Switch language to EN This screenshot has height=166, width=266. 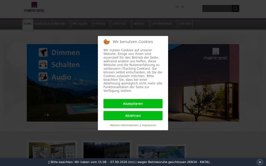coord(183,7)
